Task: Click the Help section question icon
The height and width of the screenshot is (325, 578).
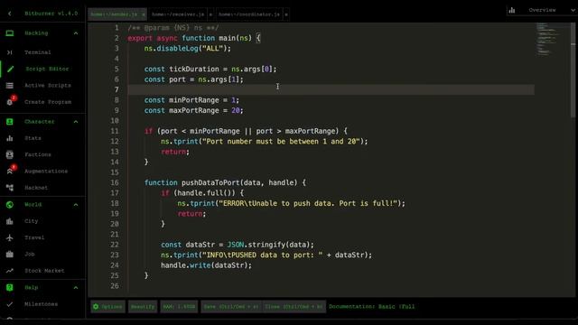Action: click(x=10, y=287)
